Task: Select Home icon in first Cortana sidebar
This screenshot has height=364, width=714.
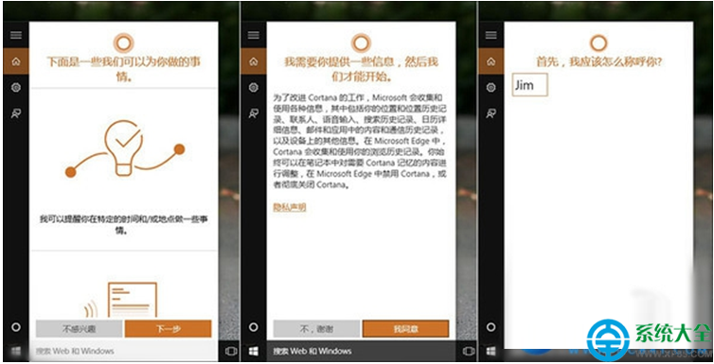Action: pos(16,61)
